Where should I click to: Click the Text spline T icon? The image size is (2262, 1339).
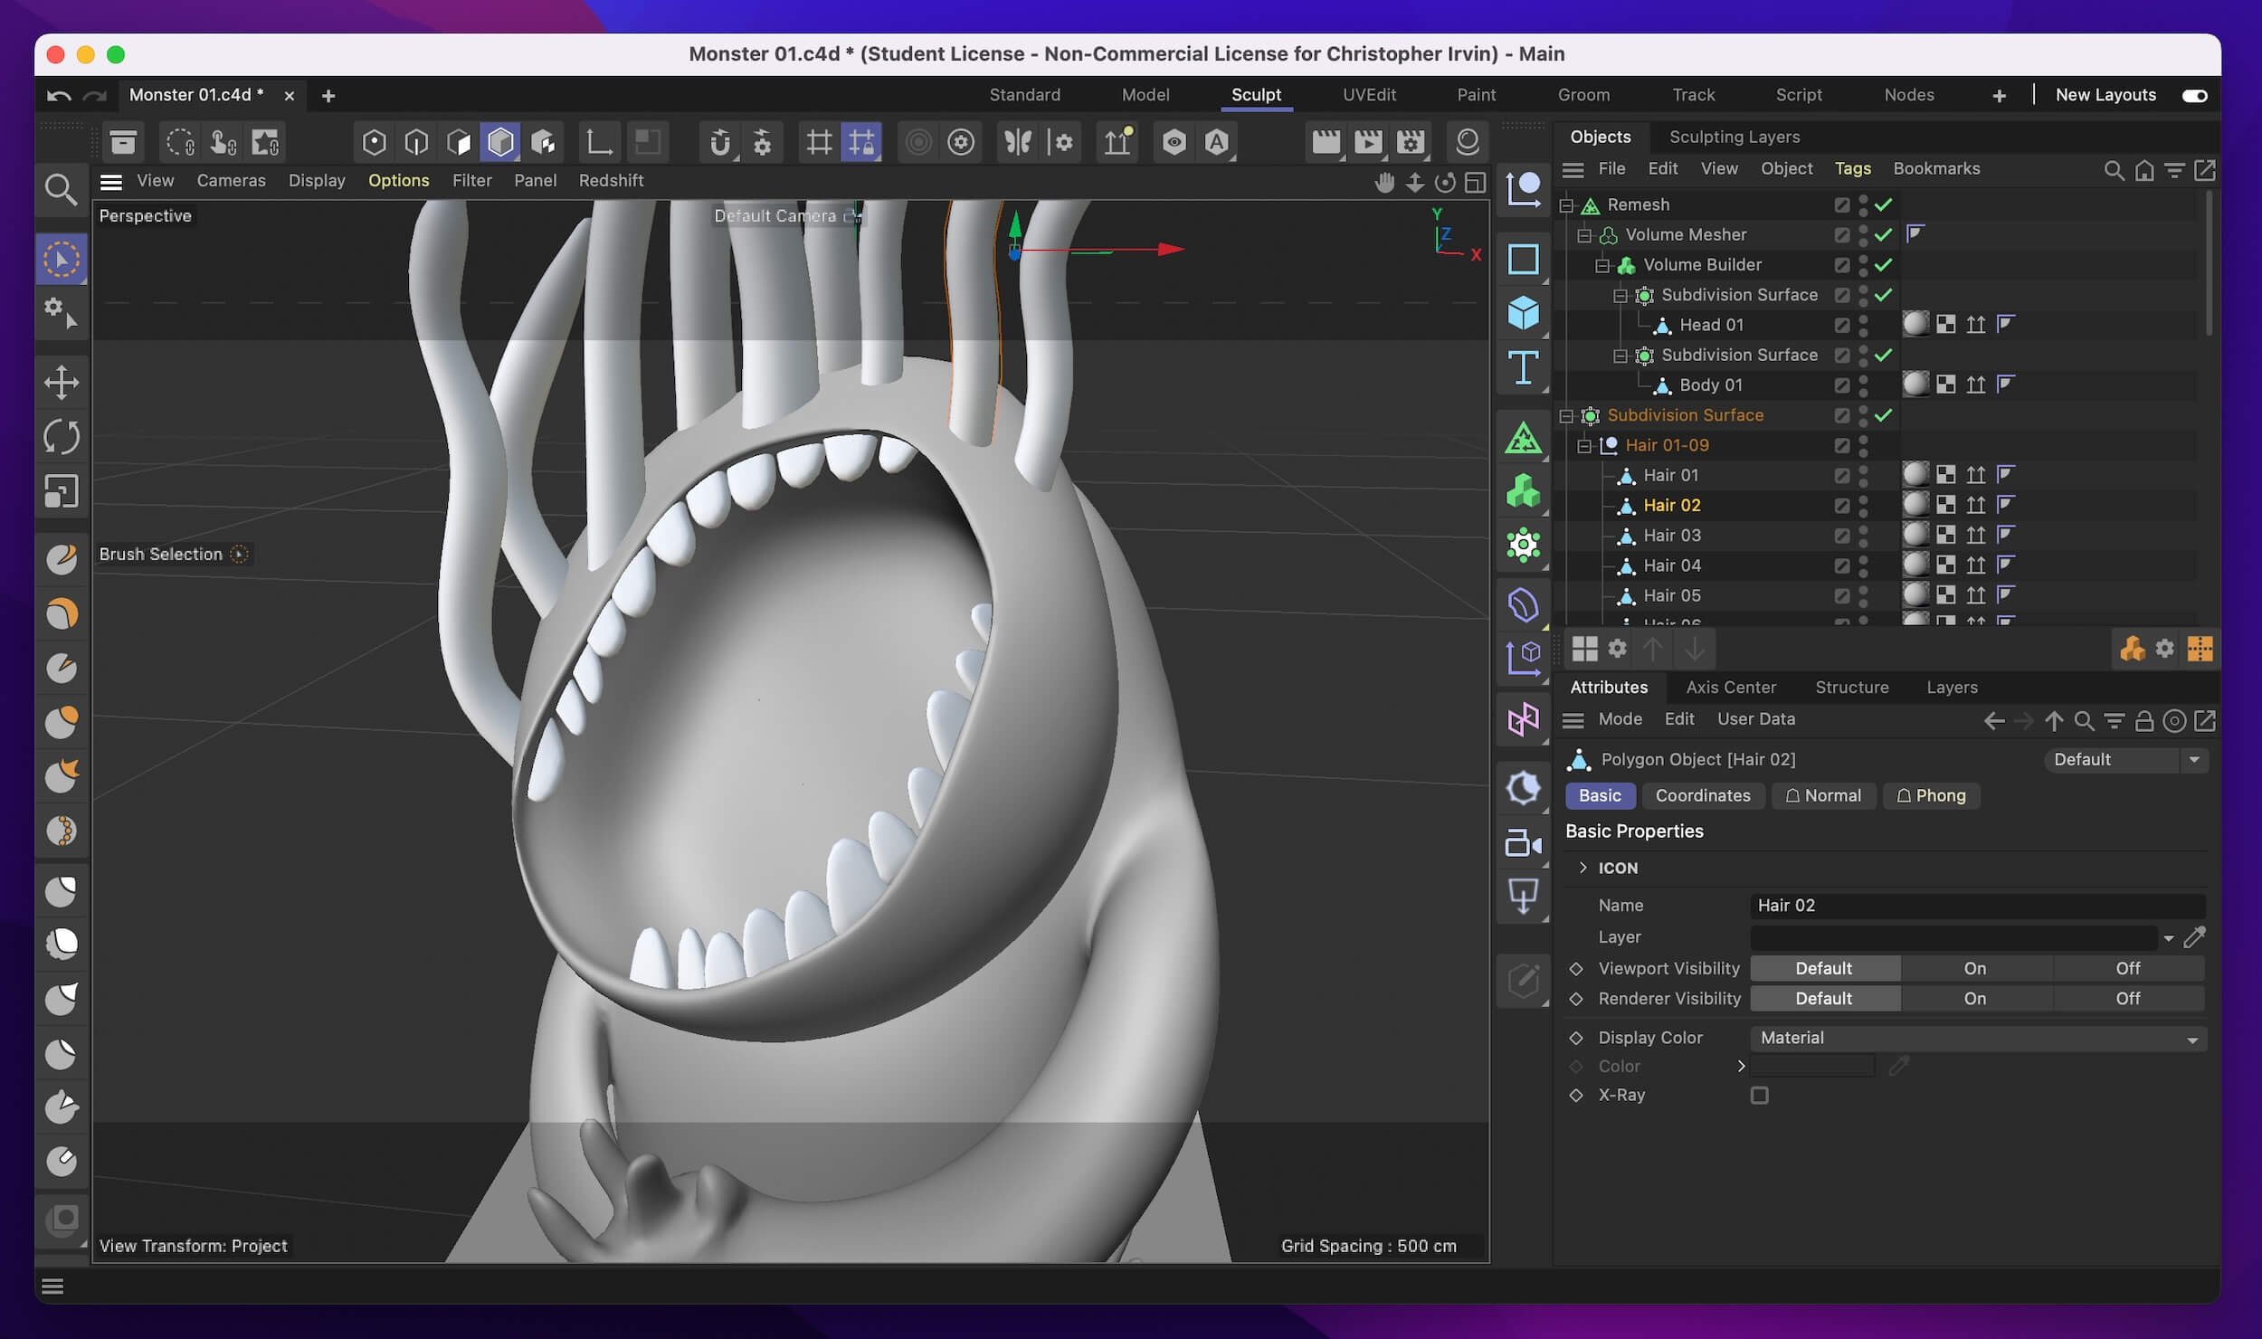(1524, 368)
